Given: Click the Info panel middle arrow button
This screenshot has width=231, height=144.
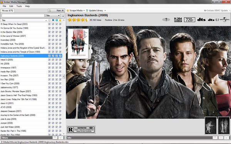Looking at the screenshot, I should (x=221, y=138).
